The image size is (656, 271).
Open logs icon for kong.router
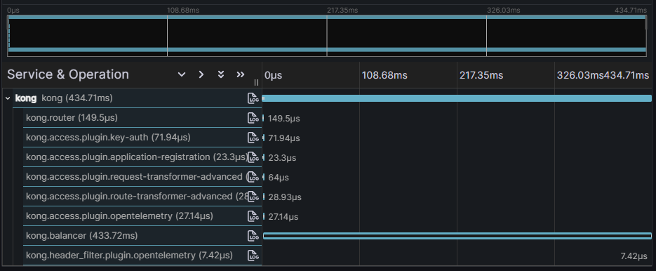click(x=253, y=118)
